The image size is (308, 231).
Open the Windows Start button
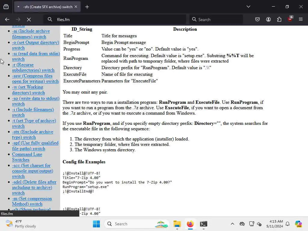pos(96,224)
